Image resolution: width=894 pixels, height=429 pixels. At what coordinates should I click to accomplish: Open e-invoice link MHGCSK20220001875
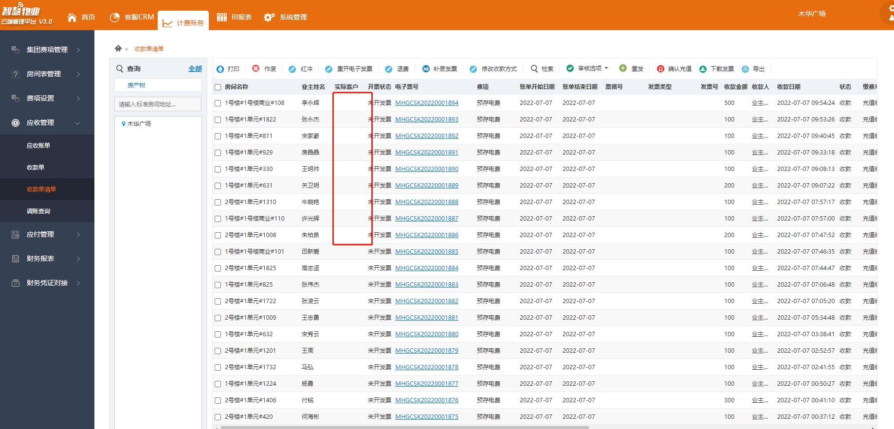point(427,417)
